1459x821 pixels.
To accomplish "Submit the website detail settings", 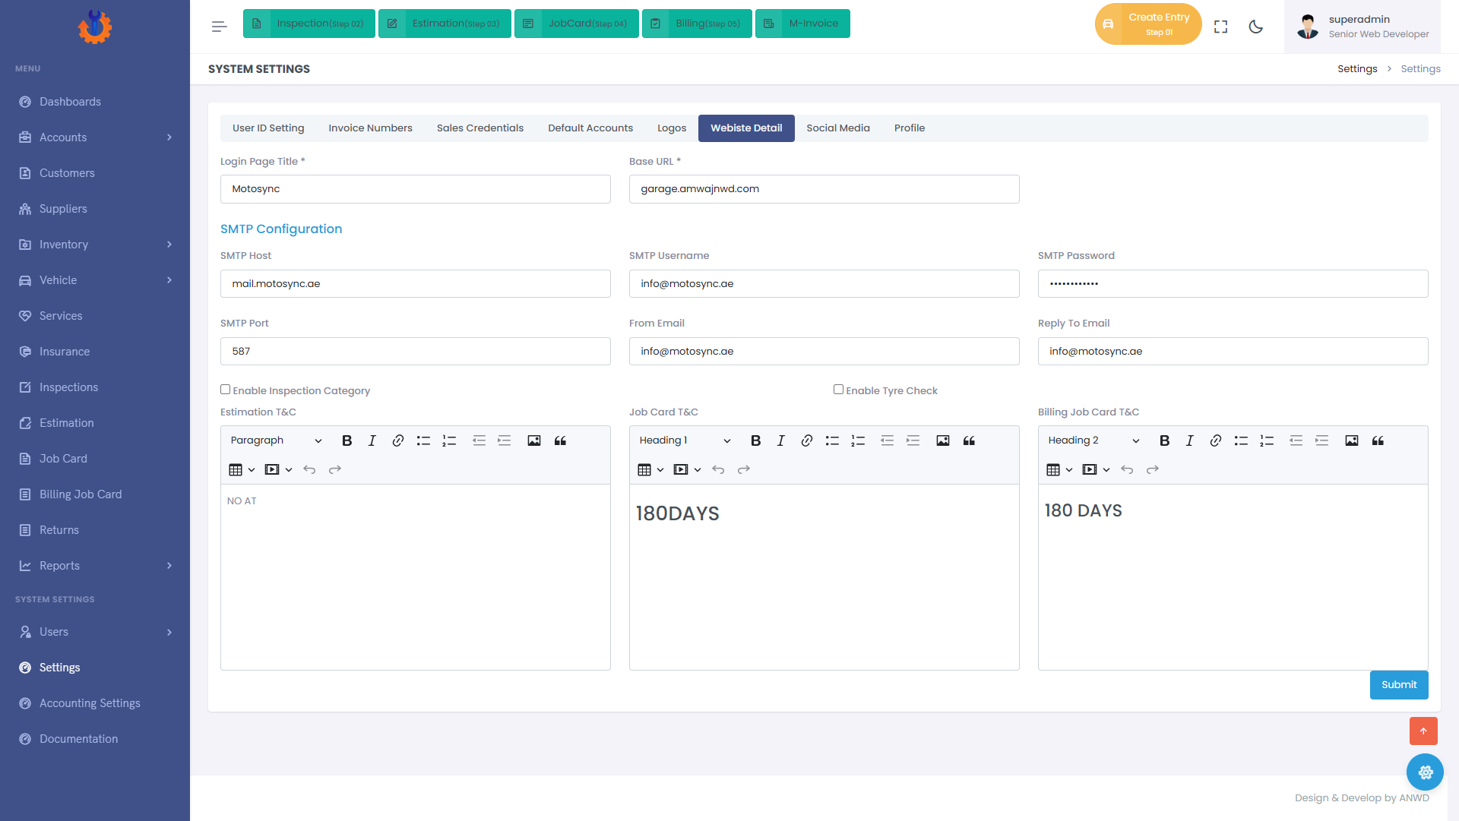I will pyautogui.click(x=1399, y=685).
